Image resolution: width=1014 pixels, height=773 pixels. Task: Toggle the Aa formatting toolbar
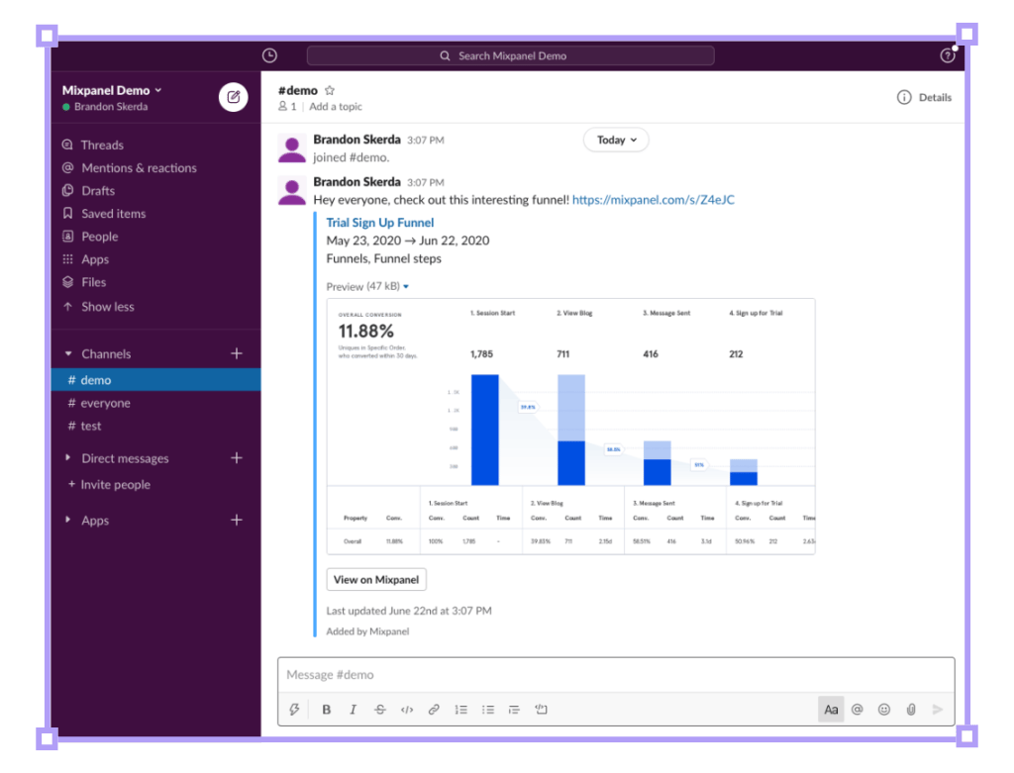(x=831, y=710)
